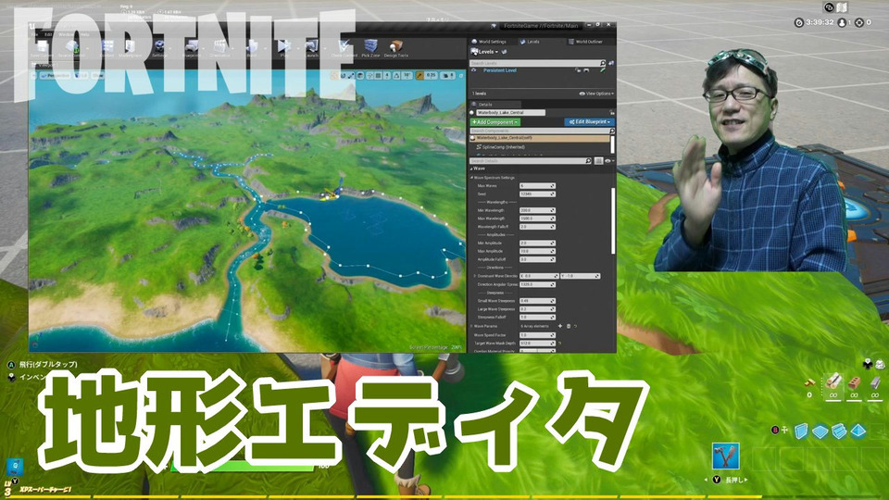889x500 pixels.
Task: Clear Wave Params array with trash icon
Action: tap(569, 327)
